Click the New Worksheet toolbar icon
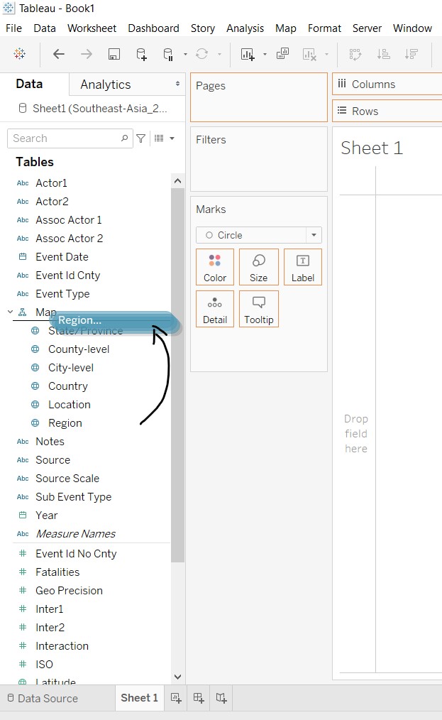 pyautogui.click(x=248, y=54)
